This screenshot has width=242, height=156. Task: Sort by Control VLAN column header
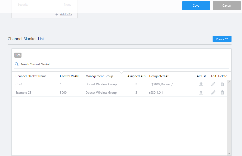coord(69,76)
